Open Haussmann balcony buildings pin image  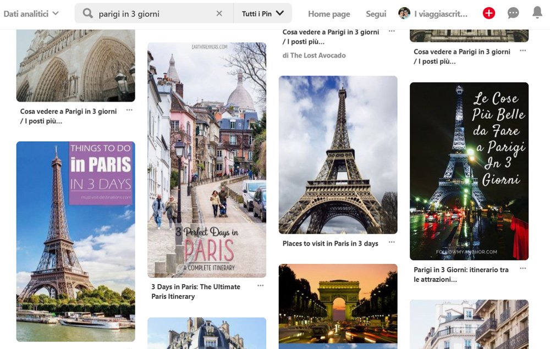click(469, 324)
